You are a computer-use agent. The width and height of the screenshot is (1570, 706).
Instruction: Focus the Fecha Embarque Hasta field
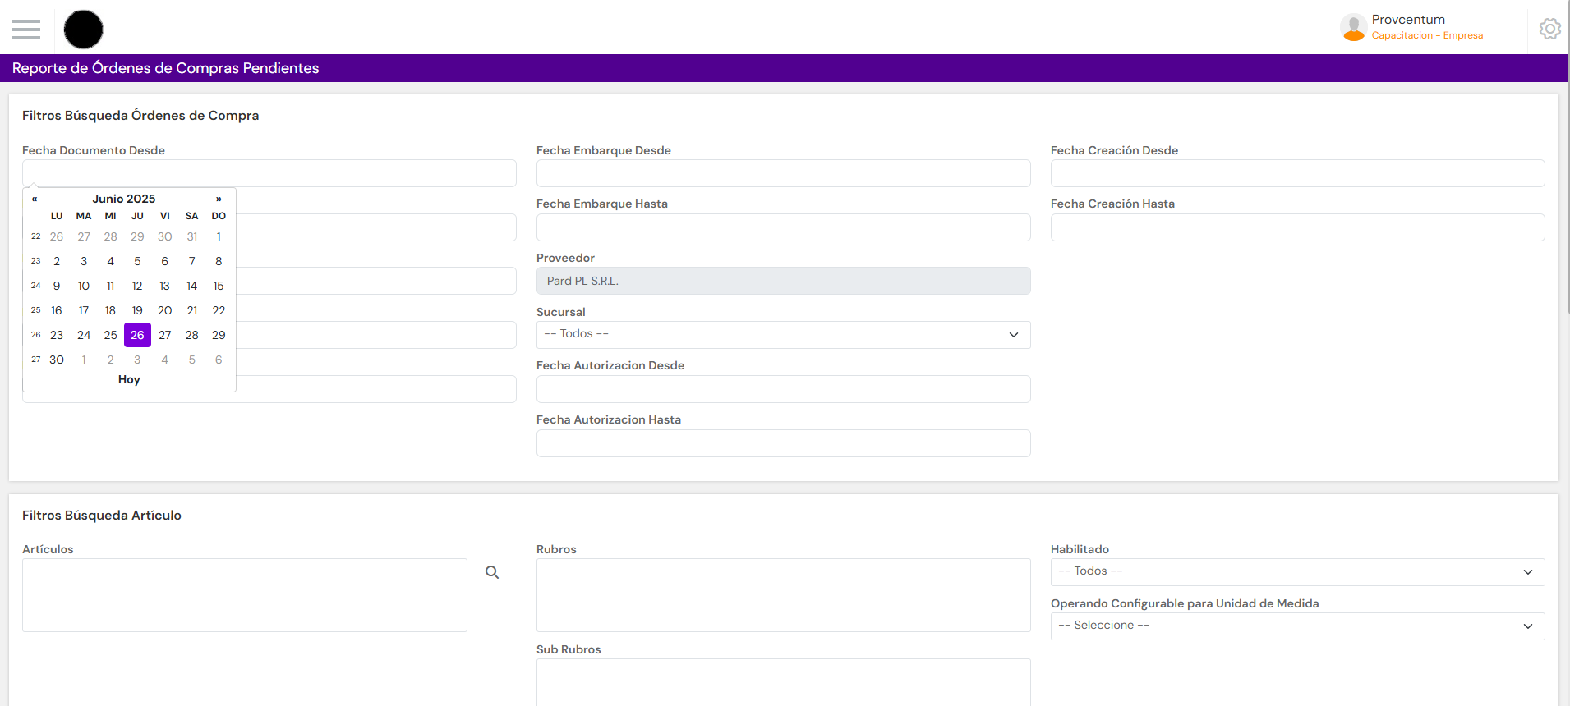[784, 227]
